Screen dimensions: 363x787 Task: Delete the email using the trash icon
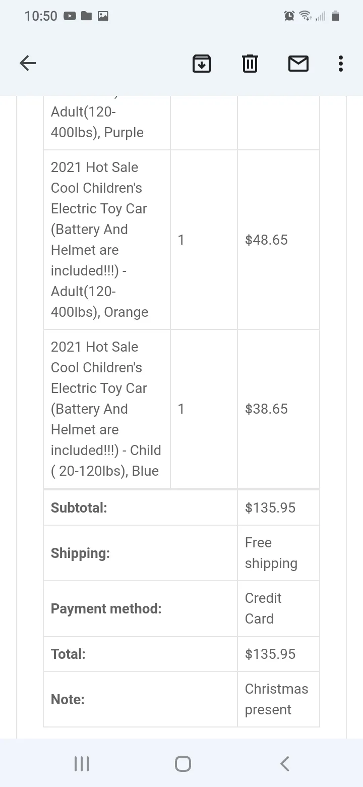pos(250,64)
